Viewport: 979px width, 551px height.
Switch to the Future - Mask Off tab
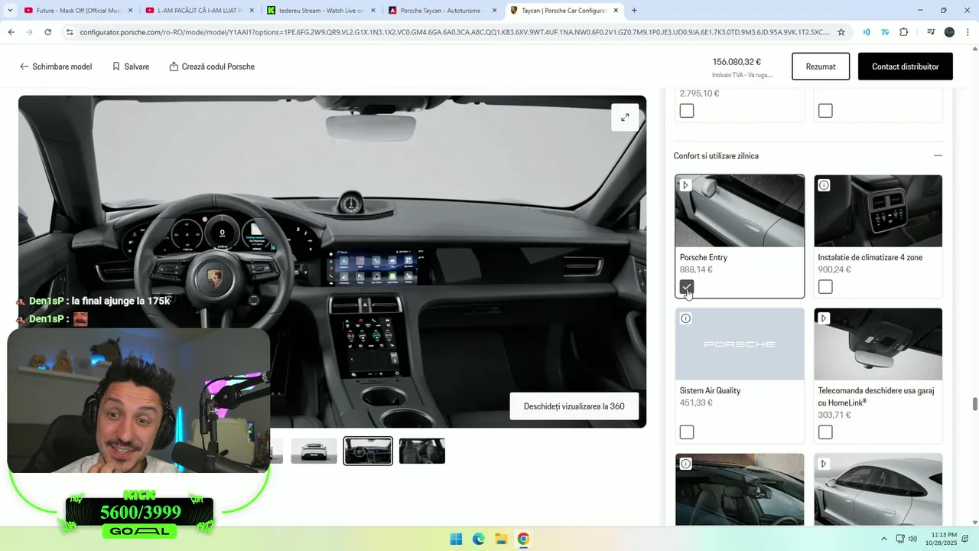coord(79,11)
